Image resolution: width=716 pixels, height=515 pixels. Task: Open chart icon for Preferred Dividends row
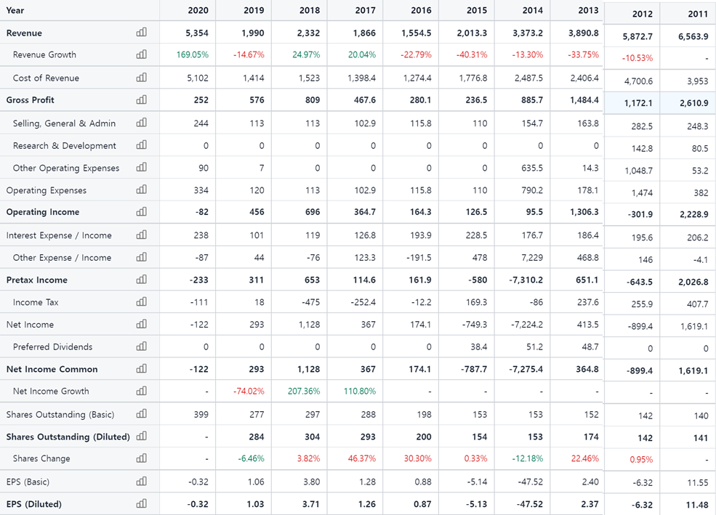coord(142,346)
